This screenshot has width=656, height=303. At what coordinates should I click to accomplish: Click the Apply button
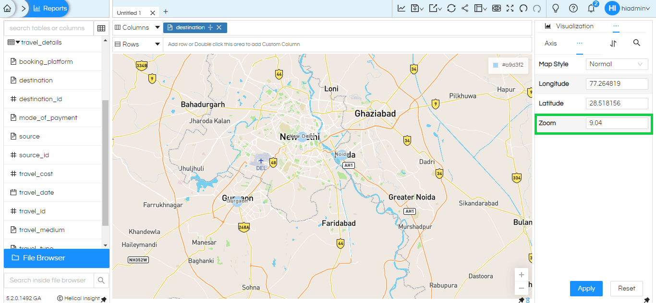pyautogui.click(x=586, y=288)
